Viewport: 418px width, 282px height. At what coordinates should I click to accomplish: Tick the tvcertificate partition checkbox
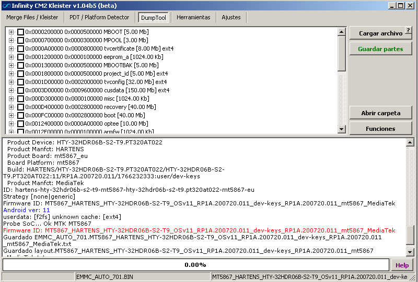[x=20, y=48]
